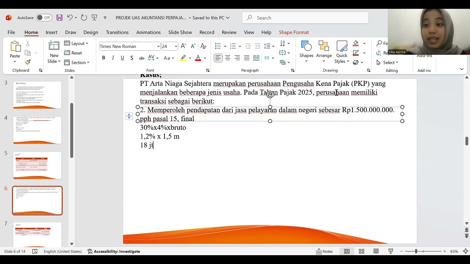Start Slide Show from status bar icon
470x264 pixels.
pos(391,251)
